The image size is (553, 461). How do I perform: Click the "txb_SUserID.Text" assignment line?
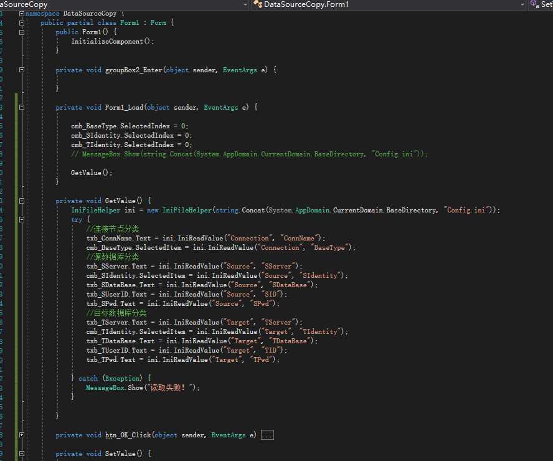[x=187, y=294]
